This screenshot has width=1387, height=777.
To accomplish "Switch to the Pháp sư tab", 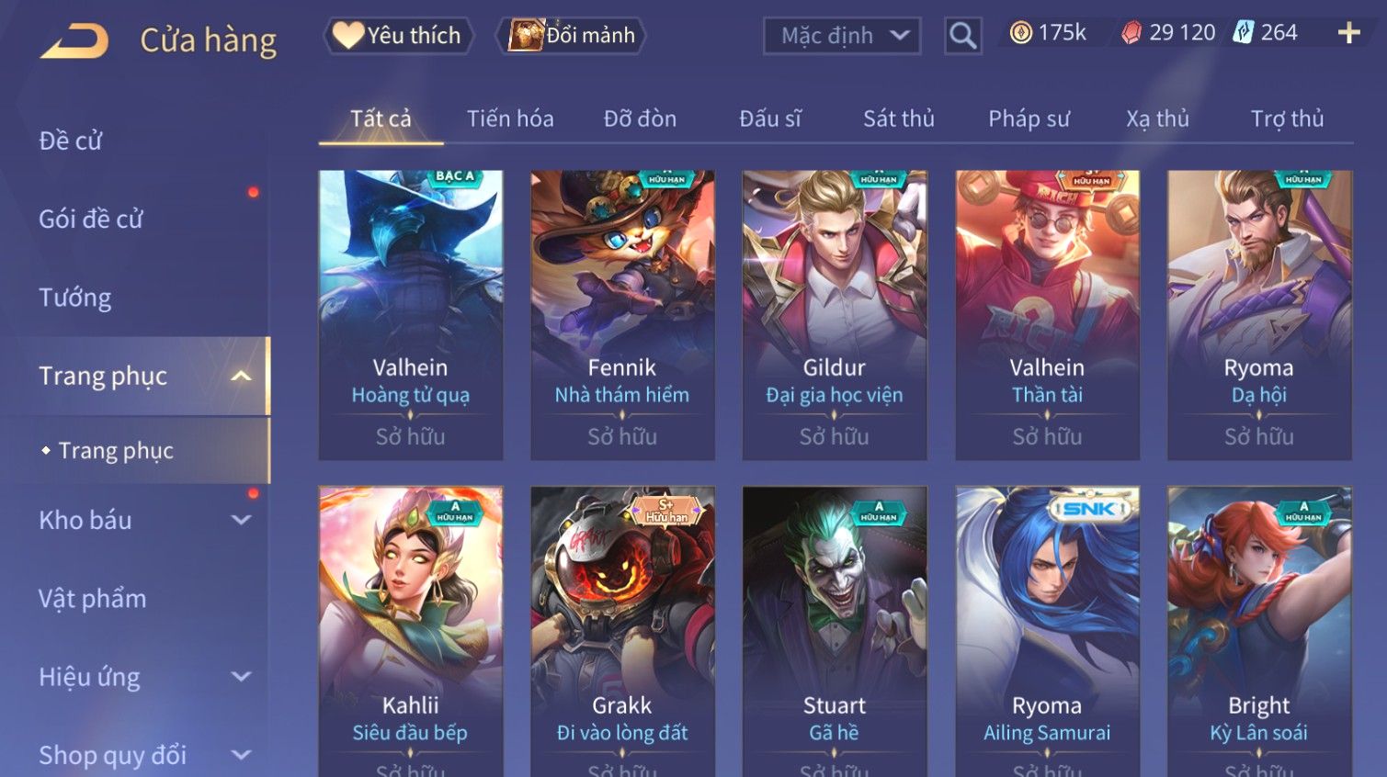I will pos(1029,118).
